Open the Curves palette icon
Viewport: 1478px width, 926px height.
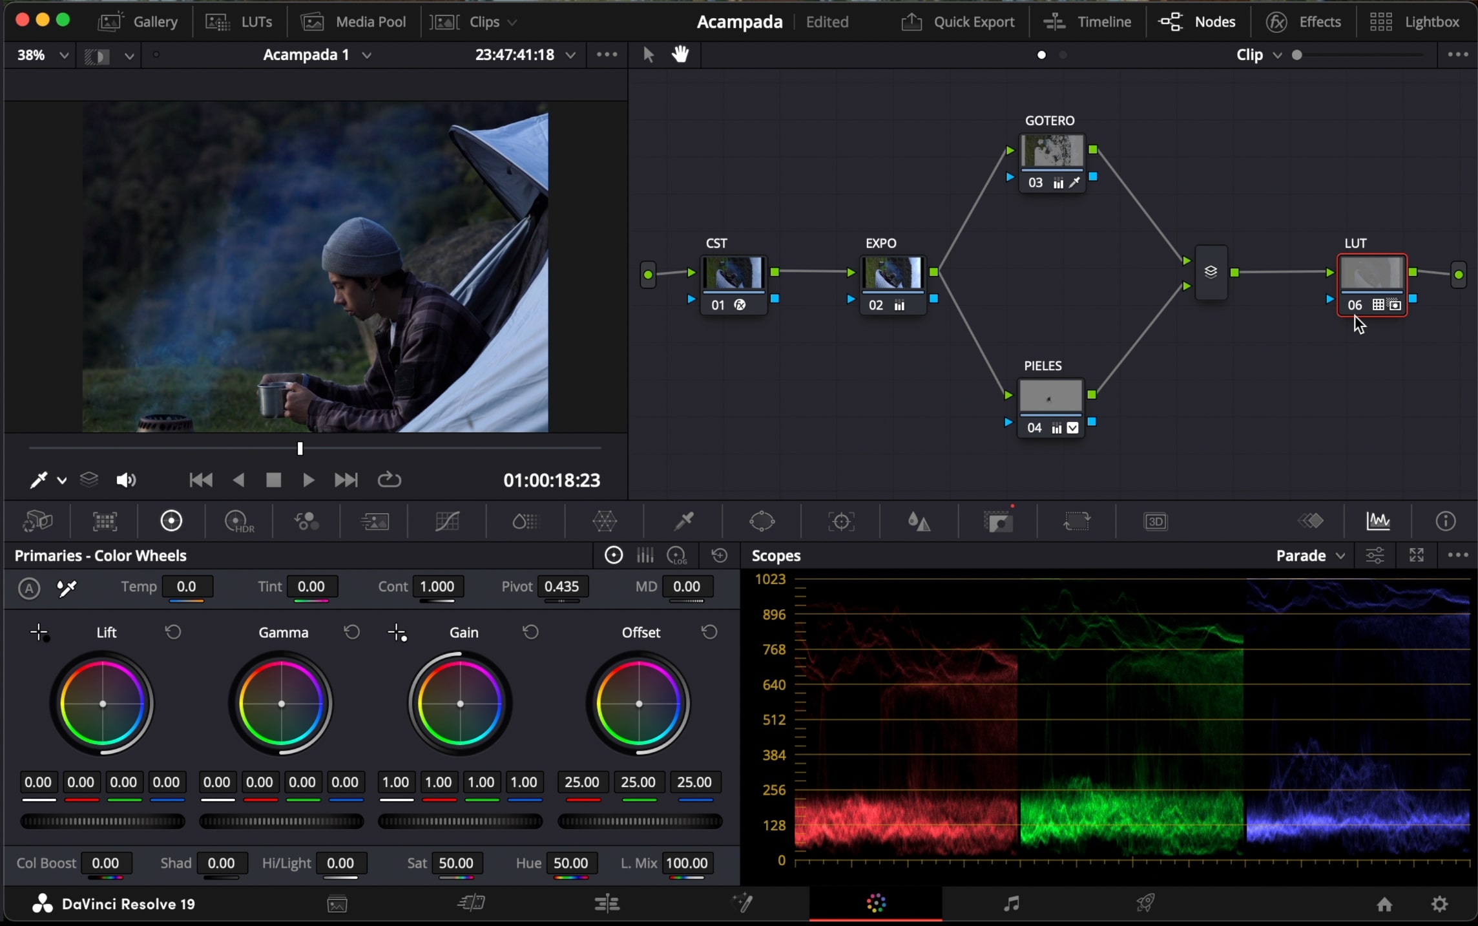447,521
